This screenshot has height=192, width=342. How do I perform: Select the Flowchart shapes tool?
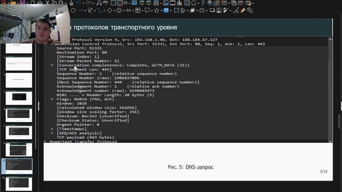point(138,11)
